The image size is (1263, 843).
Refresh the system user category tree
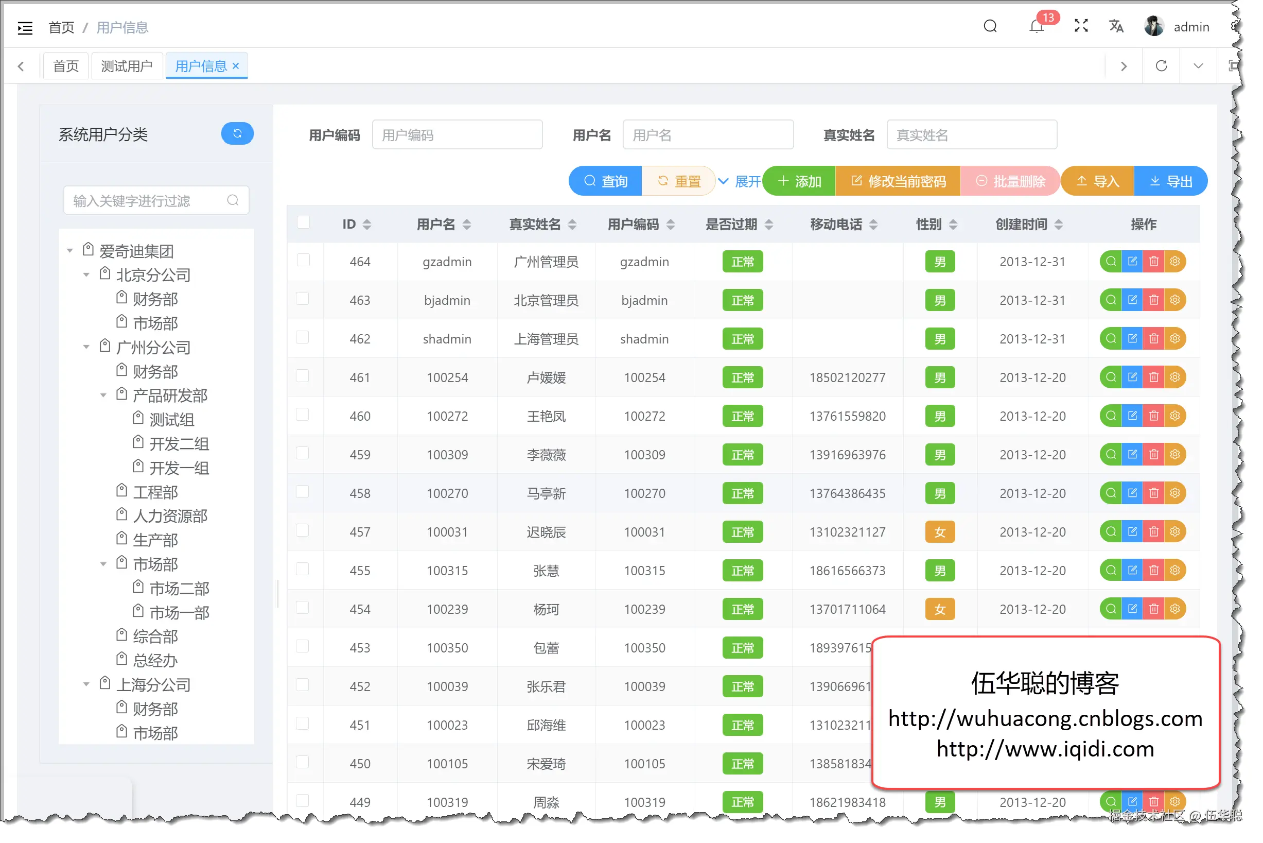[237, 134]
